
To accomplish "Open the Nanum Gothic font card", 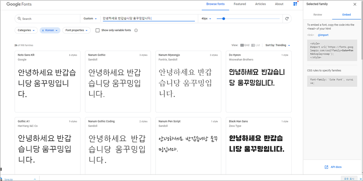I will tap(118, 81).
